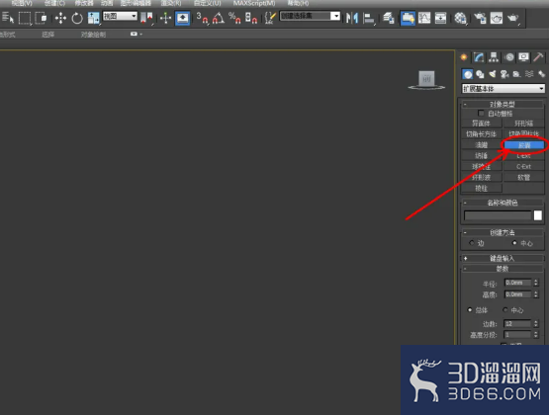The image size is (549, 415).
Task: Click the C-Ext object button
Action: [524, 167]
